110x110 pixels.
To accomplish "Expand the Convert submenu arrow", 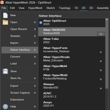I will pos(35,57).
